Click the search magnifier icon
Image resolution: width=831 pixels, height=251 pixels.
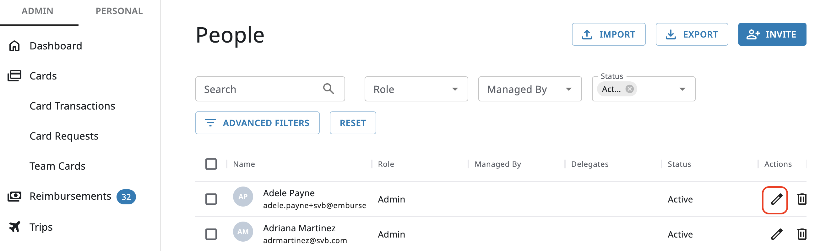[329, 89]
